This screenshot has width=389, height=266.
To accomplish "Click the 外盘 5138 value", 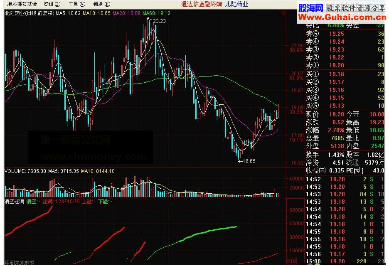I will coord(337,146).
